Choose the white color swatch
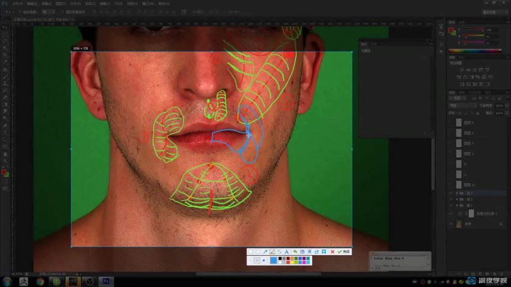This screenshot has height=287, width=511. pos(280,262)
